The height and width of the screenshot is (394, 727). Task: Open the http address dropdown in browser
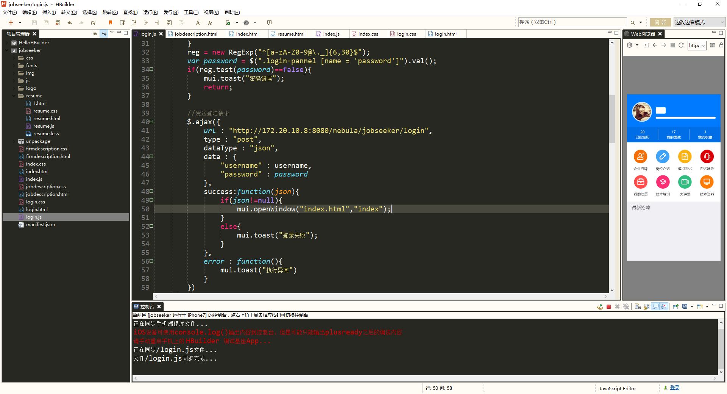(703, 45)
